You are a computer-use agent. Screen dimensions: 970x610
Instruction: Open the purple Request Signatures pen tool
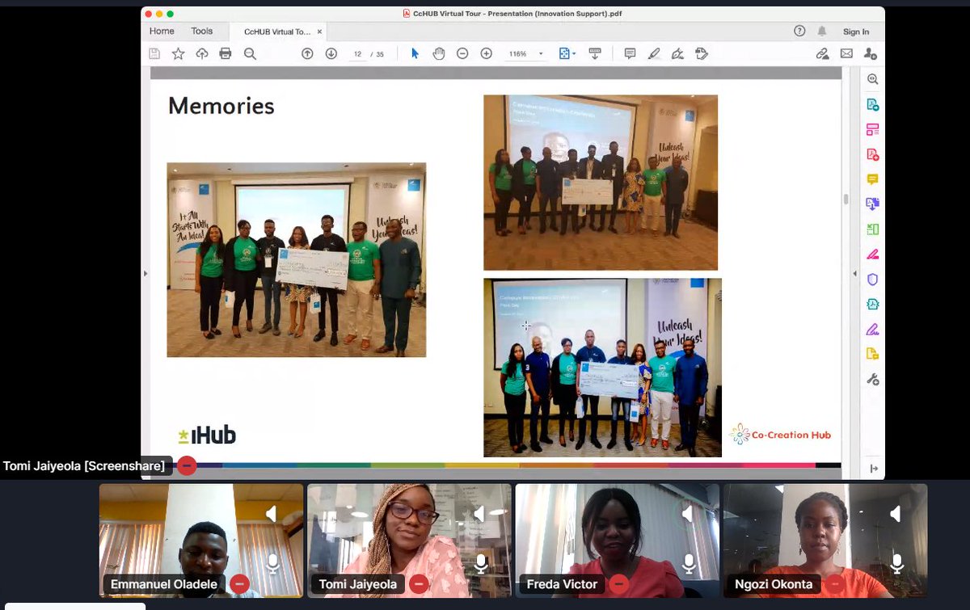click(872, 329)
